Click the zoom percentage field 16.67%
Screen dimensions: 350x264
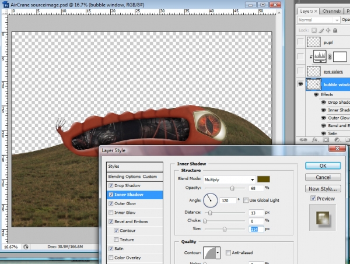click(11, 247)
